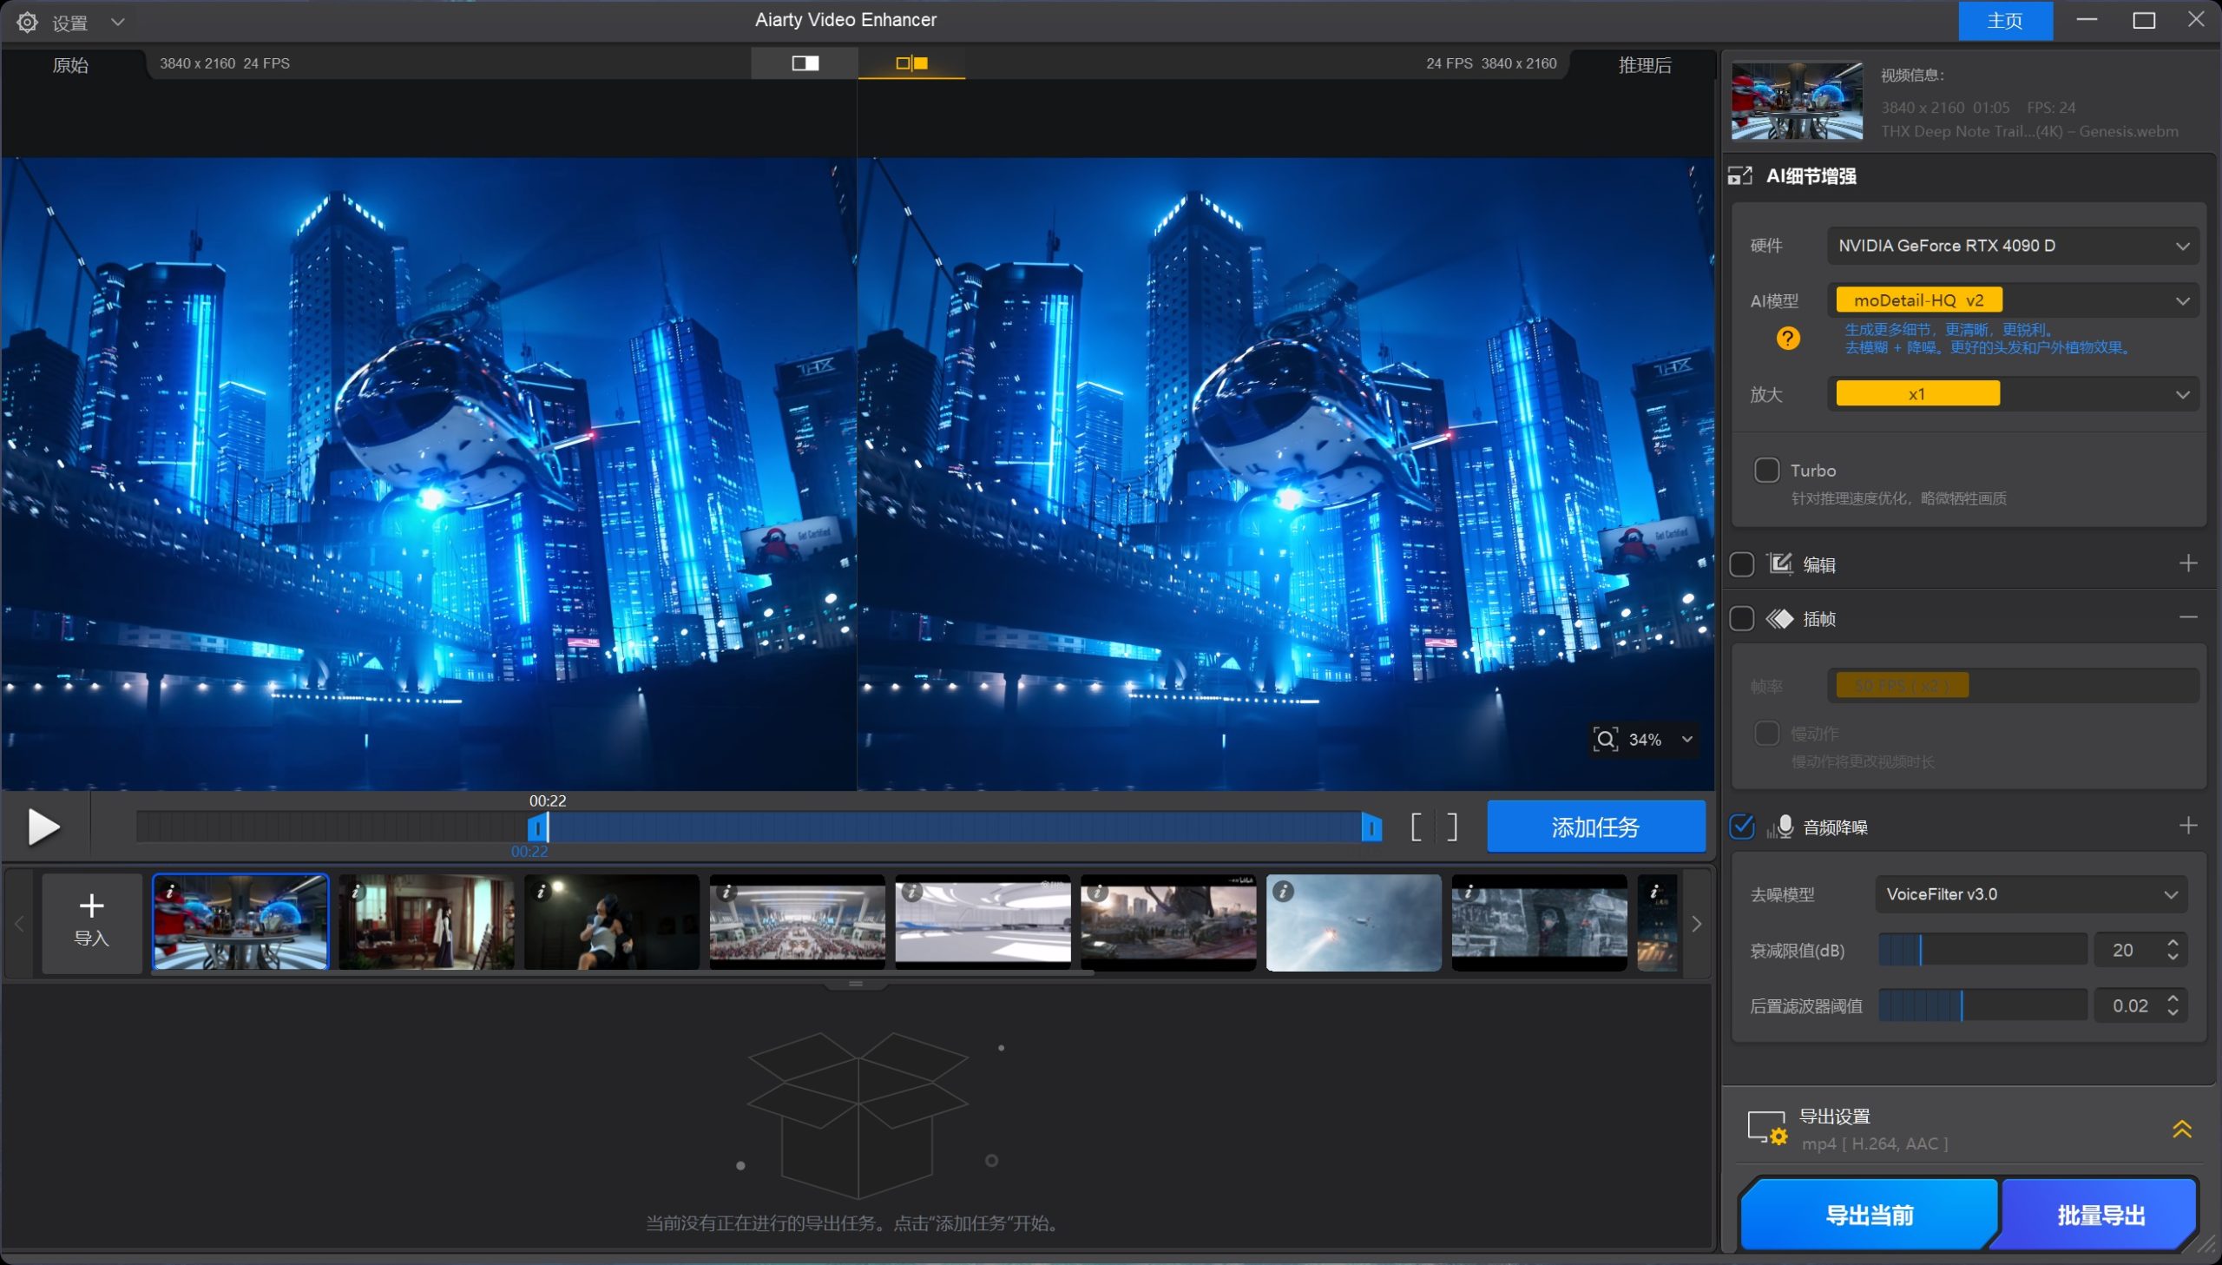Screen dimensions: 2222x1265
Task: Adjust the 后置滤波器阈值 slider
Action: tap(1982, 1005)
